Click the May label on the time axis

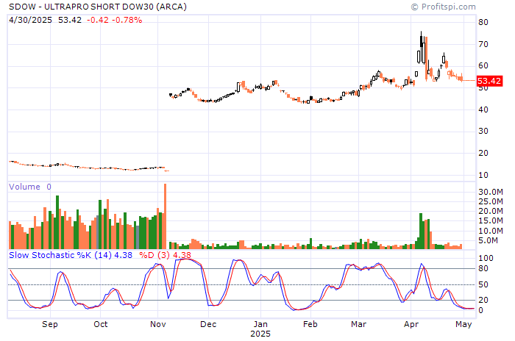click(x=464, y=324)
